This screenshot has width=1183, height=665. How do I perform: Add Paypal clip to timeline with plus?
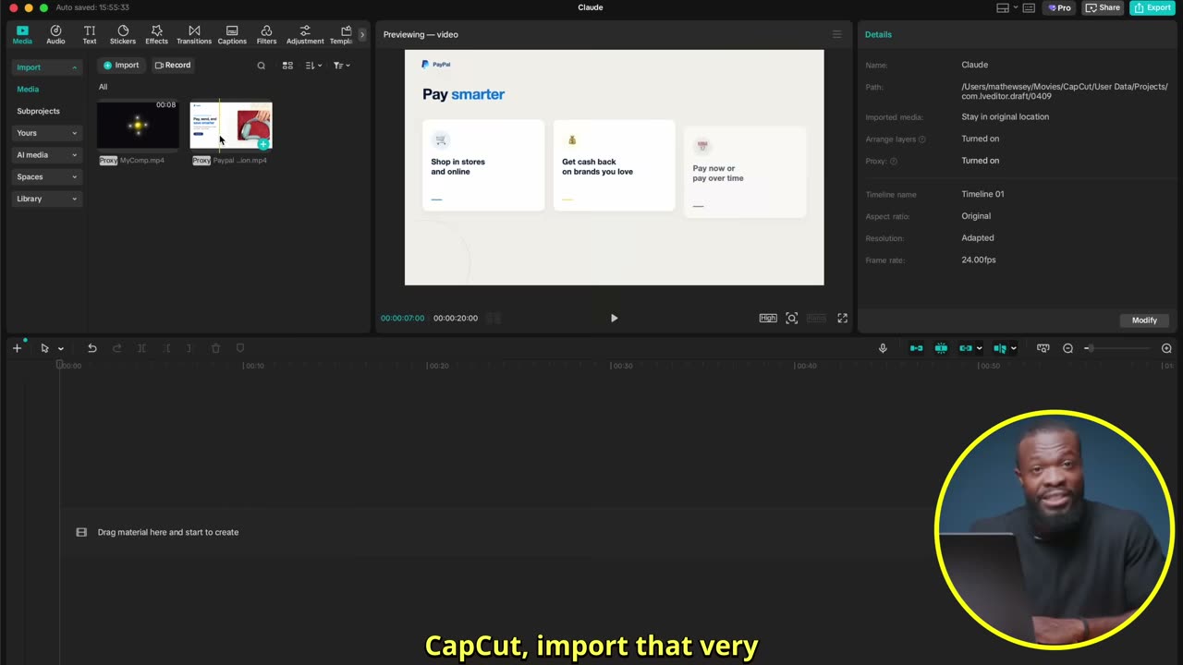263,143
